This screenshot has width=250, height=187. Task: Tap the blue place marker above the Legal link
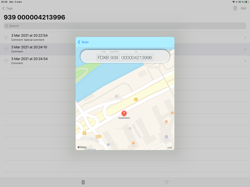[166, 137]
